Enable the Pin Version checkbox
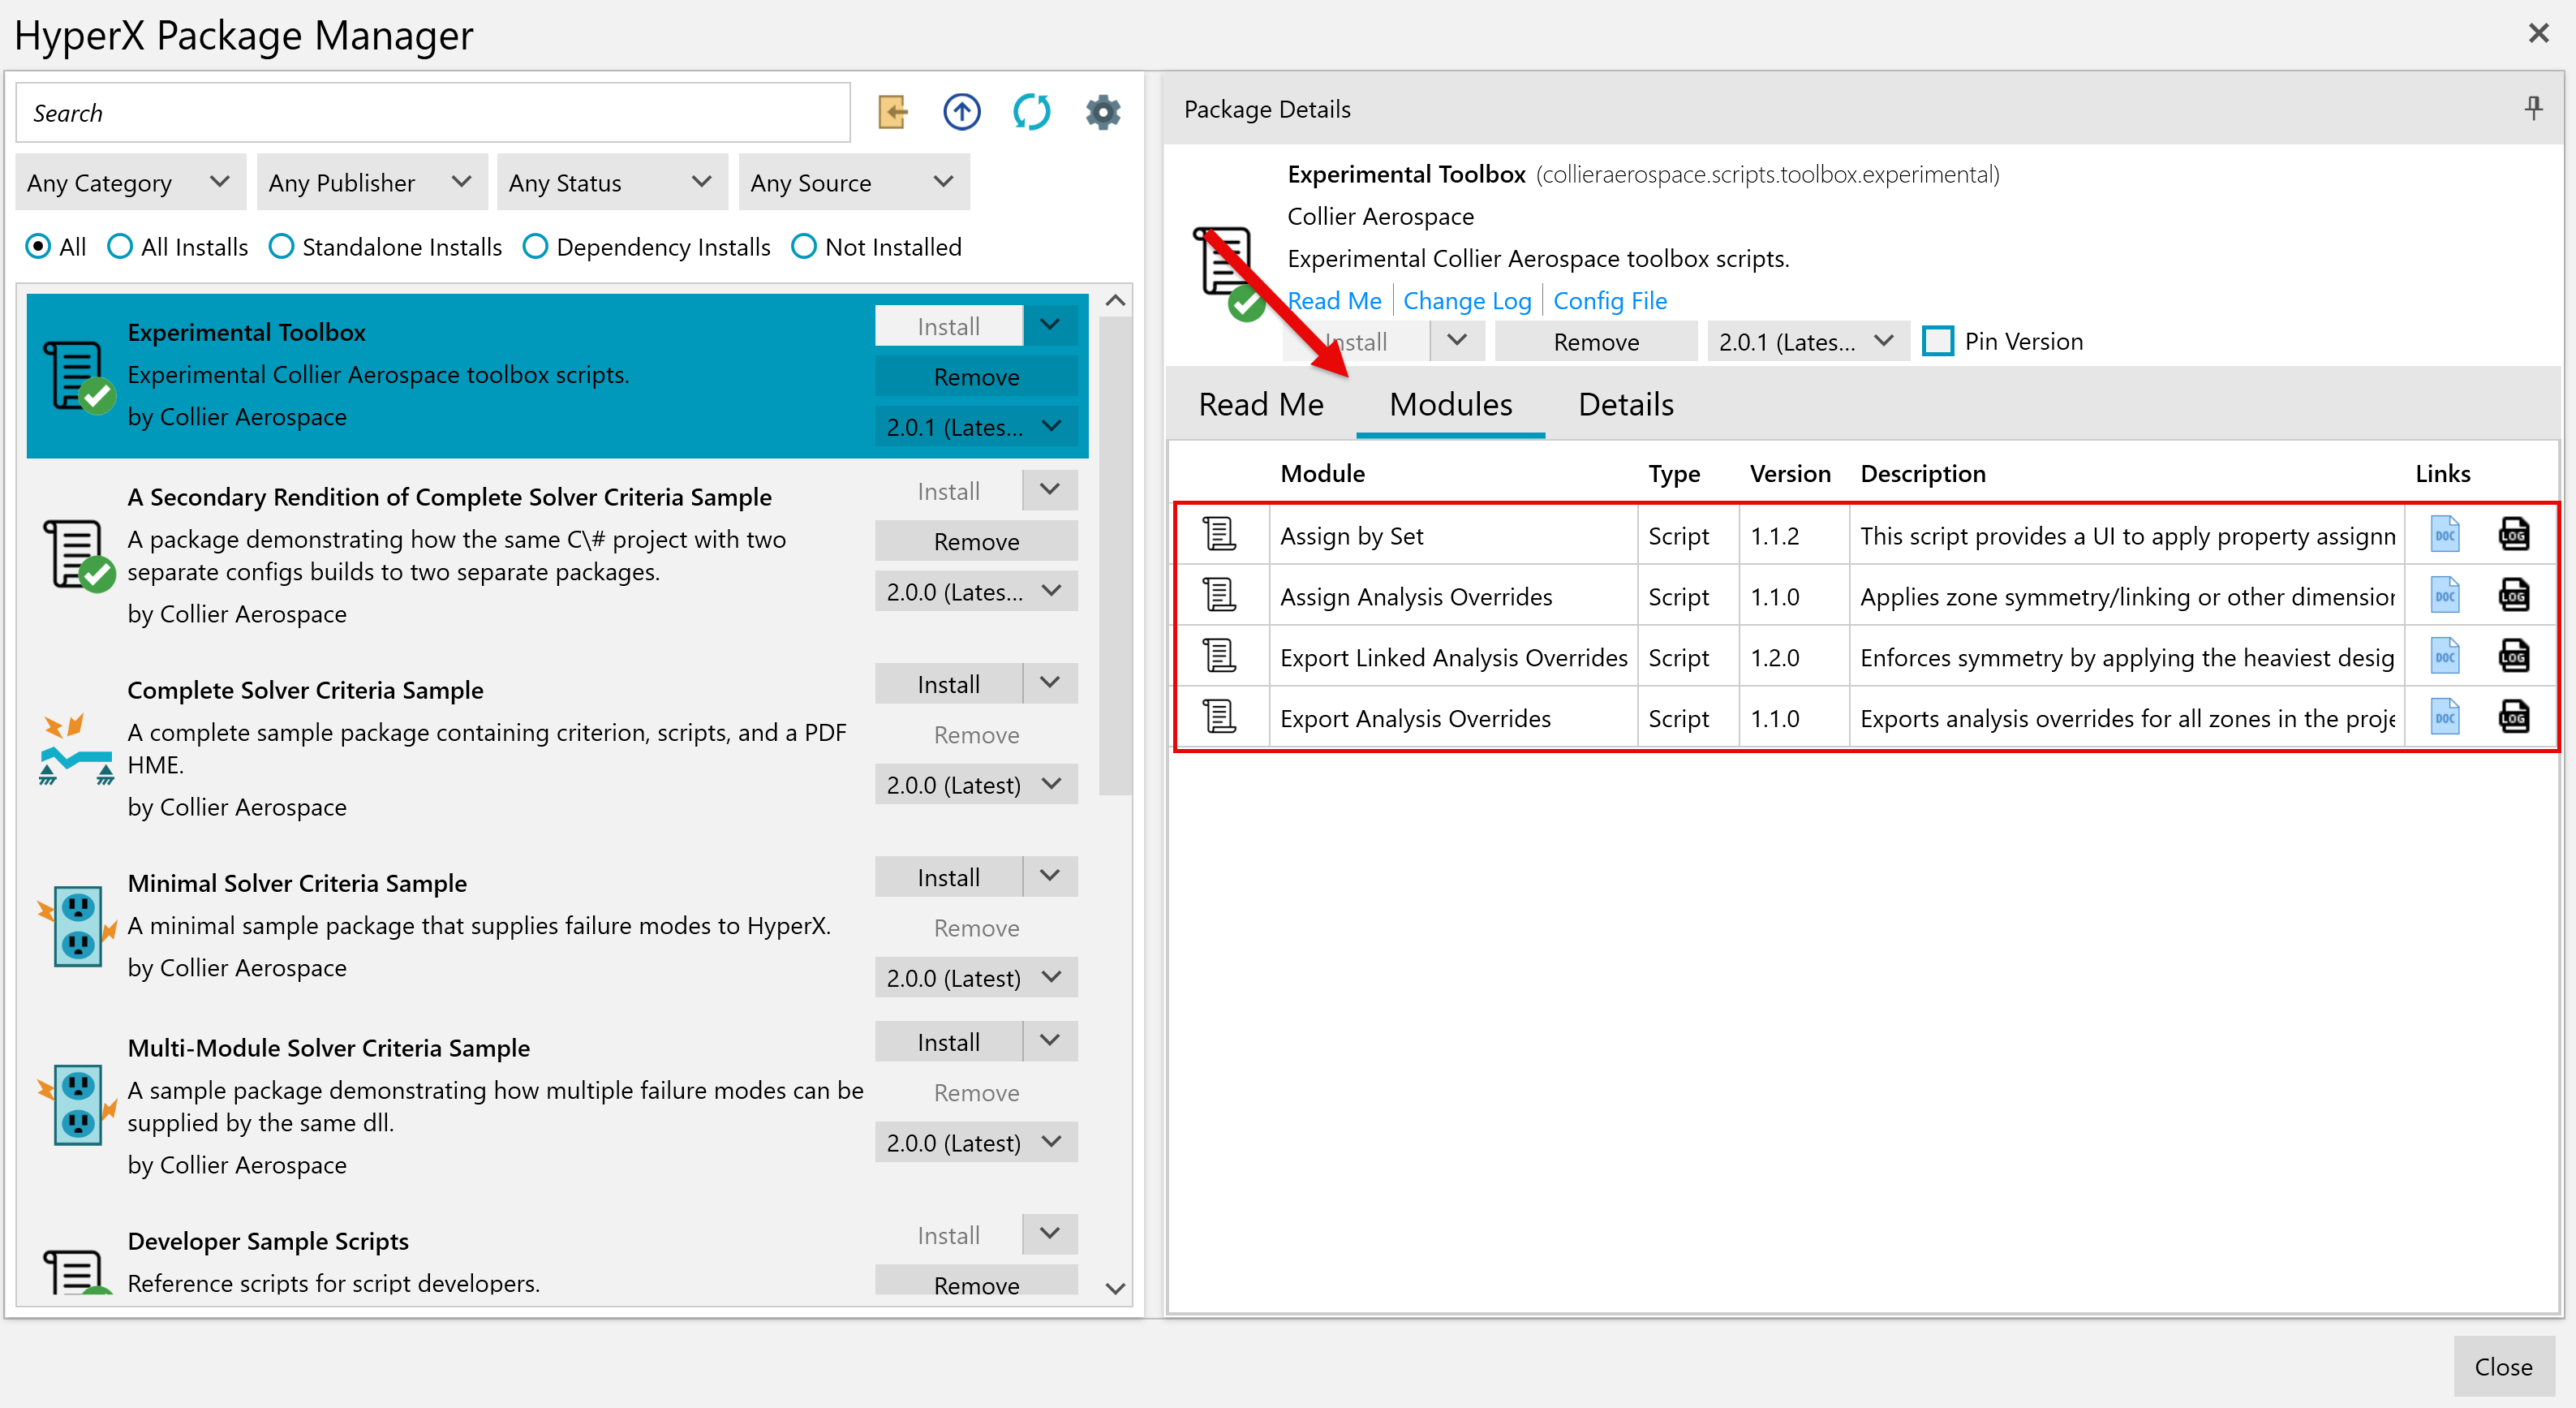This screenshot has height=1408, width=2576. [1938, 341]
